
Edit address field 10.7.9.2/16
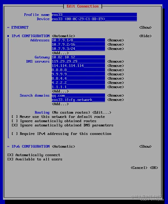[x=78, y=45]
